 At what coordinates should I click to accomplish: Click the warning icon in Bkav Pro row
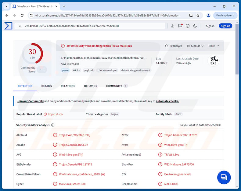[x=160, y=164]
